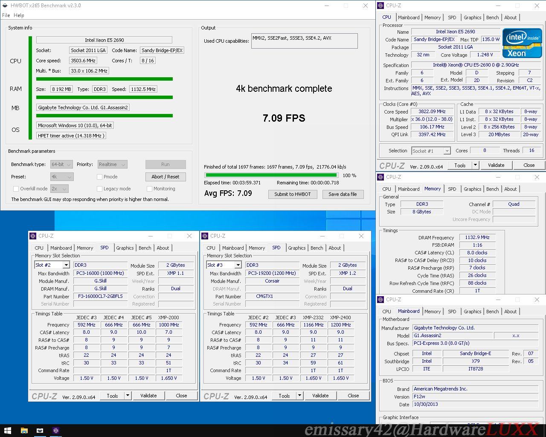This screenshot has width=546, height=437.
Task: Click the Abort / Reset button
Action: tap(166, 177)
